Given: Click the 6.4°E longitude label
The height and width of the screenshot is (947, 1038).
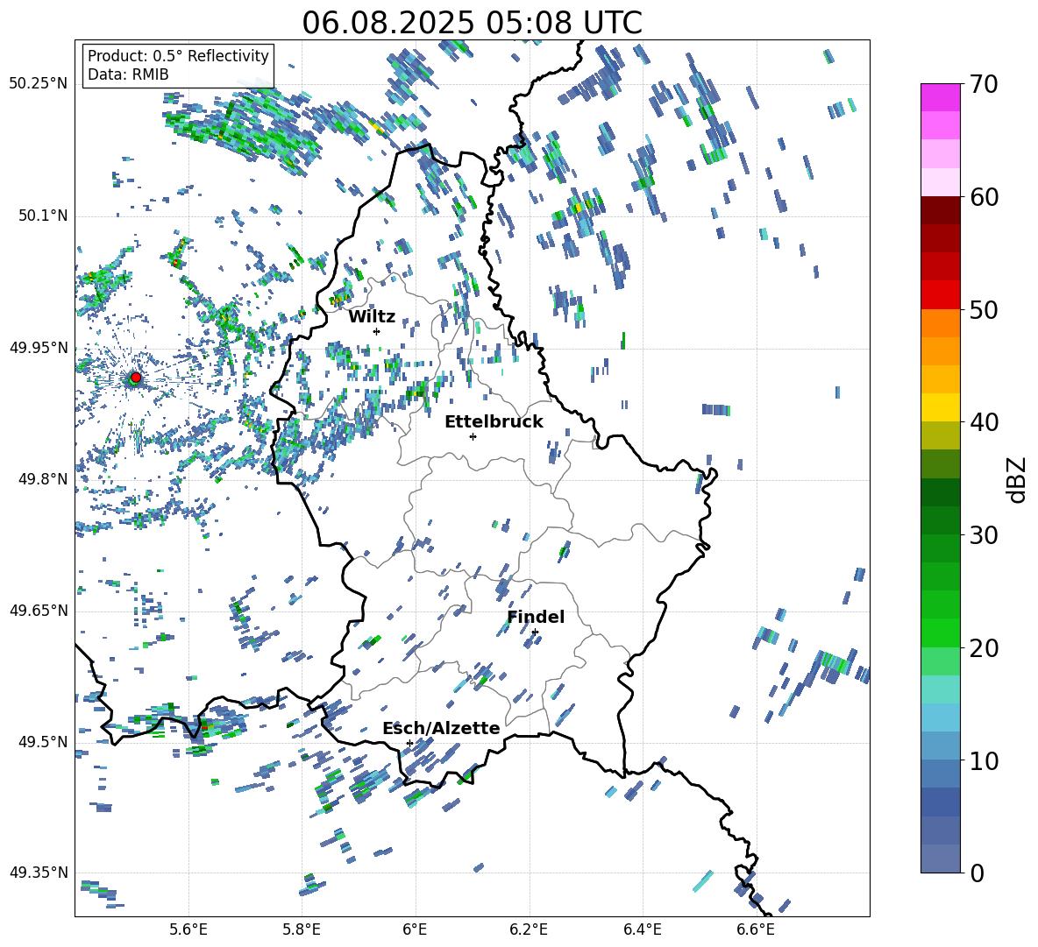Looking at the screenshot, I should (642, 929).
